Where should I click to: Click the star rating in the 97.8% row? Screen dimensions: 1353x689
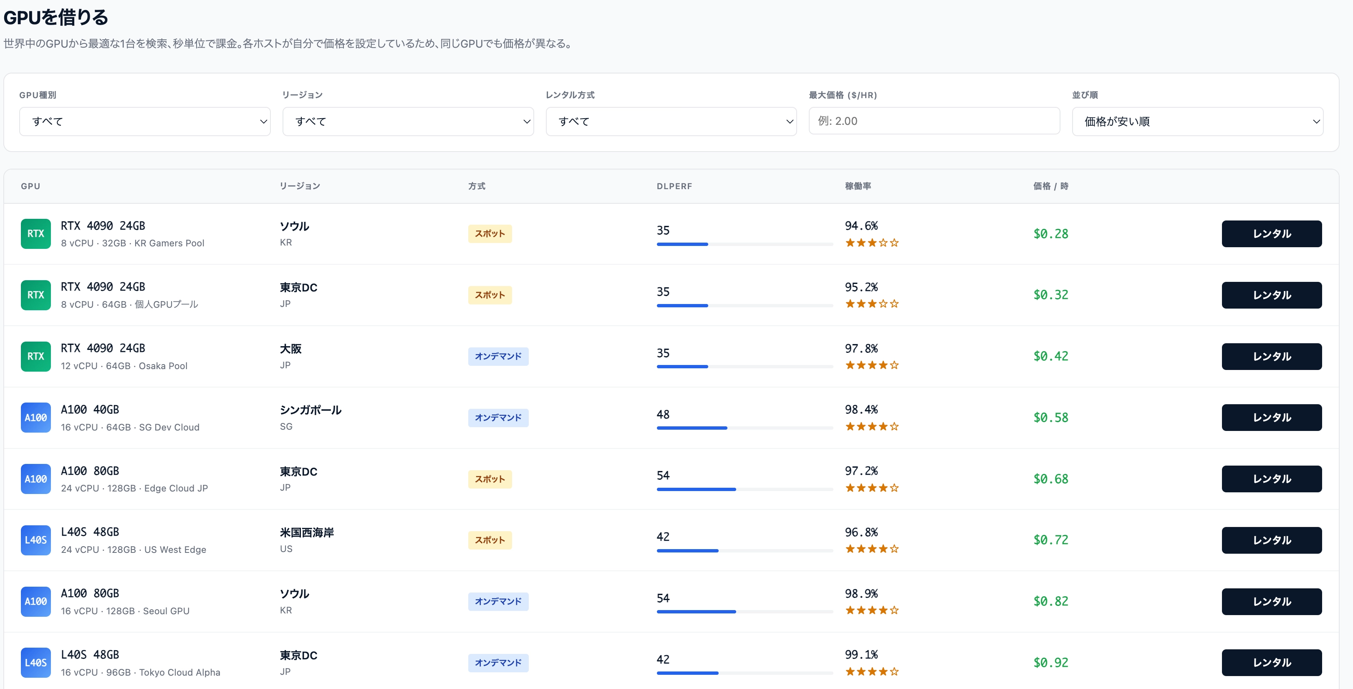[872, 365]
